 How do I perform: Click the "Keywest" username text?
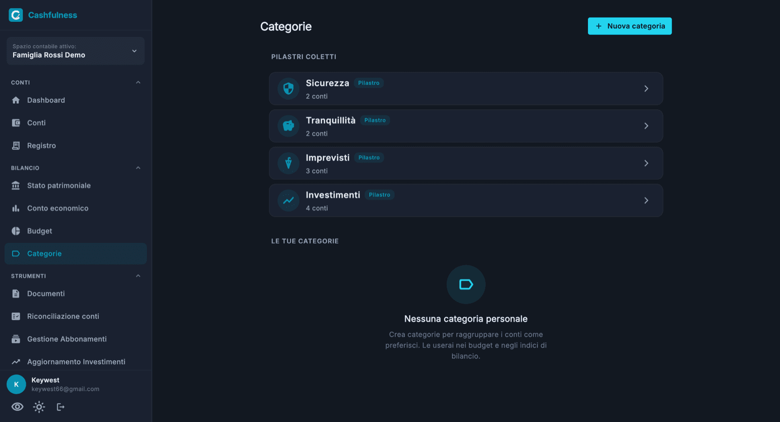[46, 380]
